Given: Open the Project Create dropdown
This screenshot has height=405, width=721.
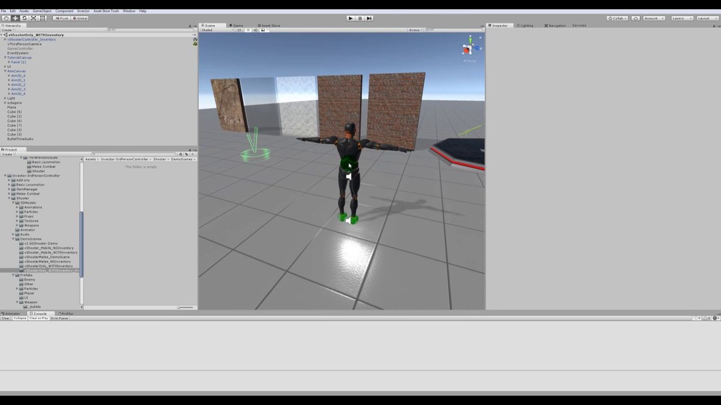Looking at the screenshot, I should coord(7,154).
